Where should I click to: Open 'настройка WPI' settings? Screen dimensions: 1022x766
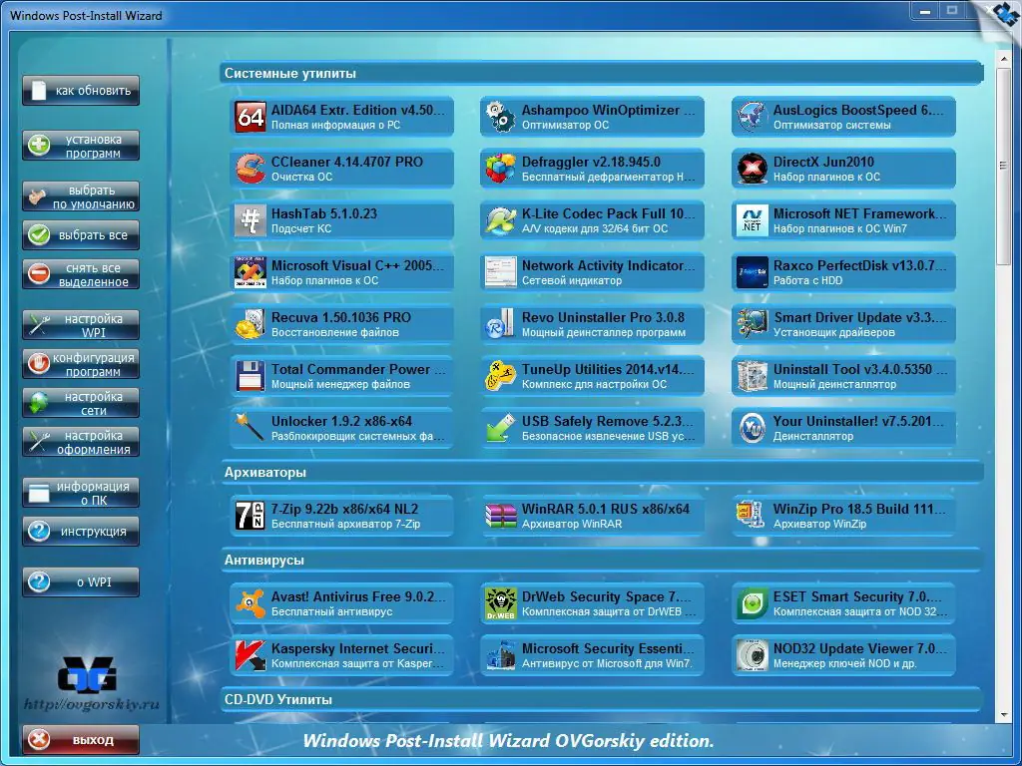click(81, 325)
